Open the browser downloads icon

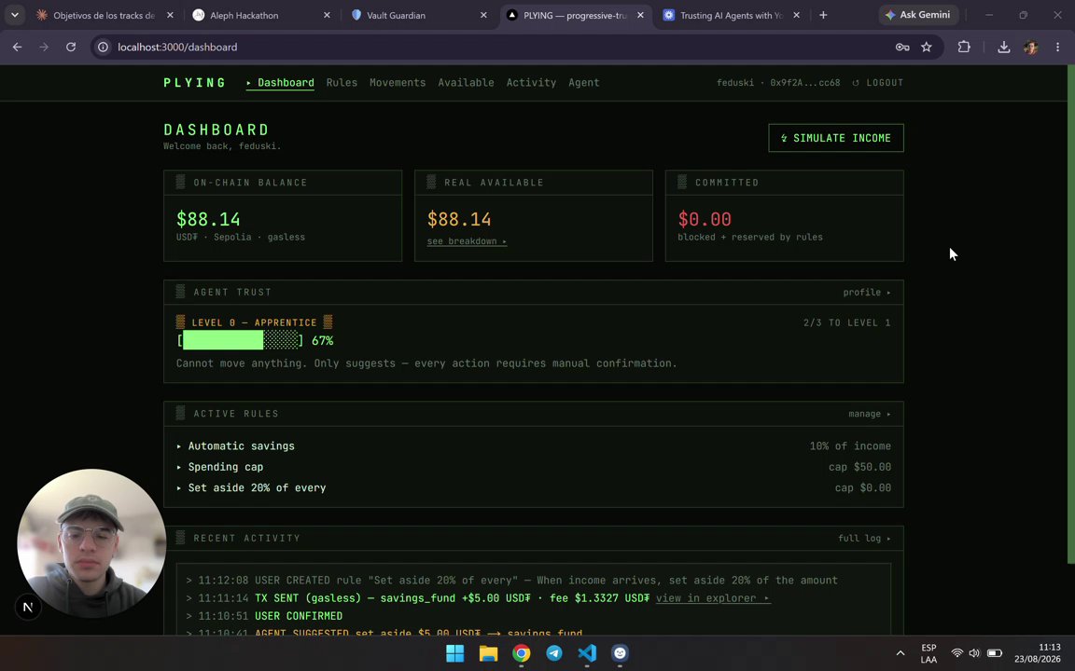(1004, 47)
